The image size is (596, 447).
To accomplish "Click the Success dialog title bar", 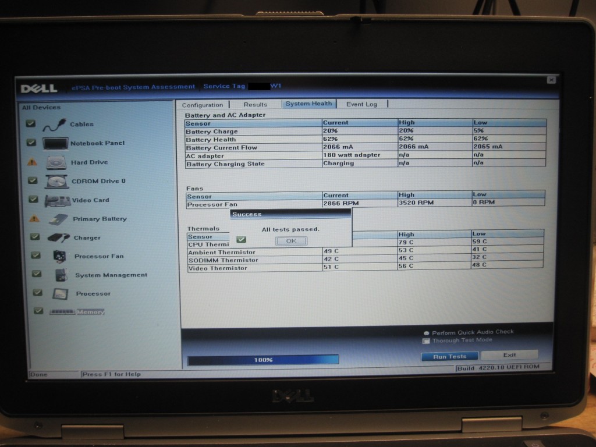I will (x=291, y=214).
